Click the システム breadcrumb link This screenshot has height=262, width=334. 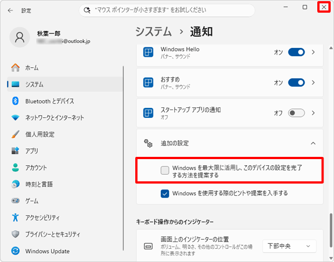pos(154,32)
